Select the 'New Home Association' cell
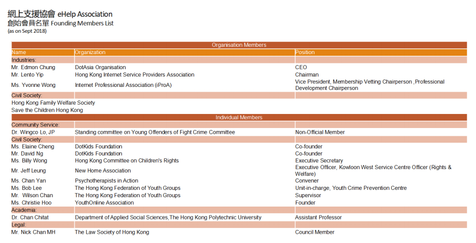The image size is (476, 243). 103,171
